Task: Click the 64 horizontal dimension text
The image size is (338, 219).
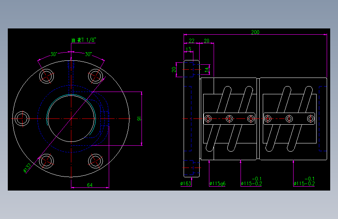Action: pyautogui.click(x=90, y=185)
